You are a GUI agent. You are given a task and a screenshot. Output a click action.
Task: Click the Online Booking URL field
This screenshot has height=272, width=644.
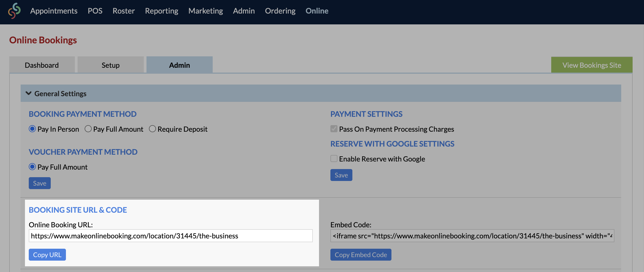tap(171, 236)
